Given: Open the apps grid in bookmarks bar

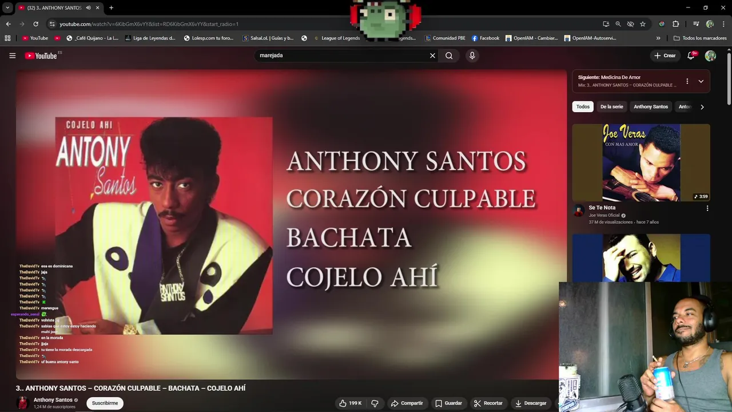Looking at the screenshot, I should pyautogui.click(x=7, y=38).
